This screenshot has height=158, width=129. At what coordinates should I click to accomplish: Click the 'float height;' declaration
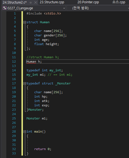tap(47, 44)
